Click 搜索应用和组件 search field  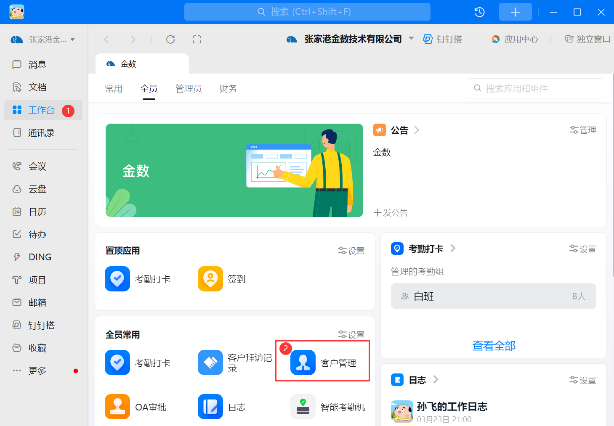pyautogui.click(x=534, y=88)
